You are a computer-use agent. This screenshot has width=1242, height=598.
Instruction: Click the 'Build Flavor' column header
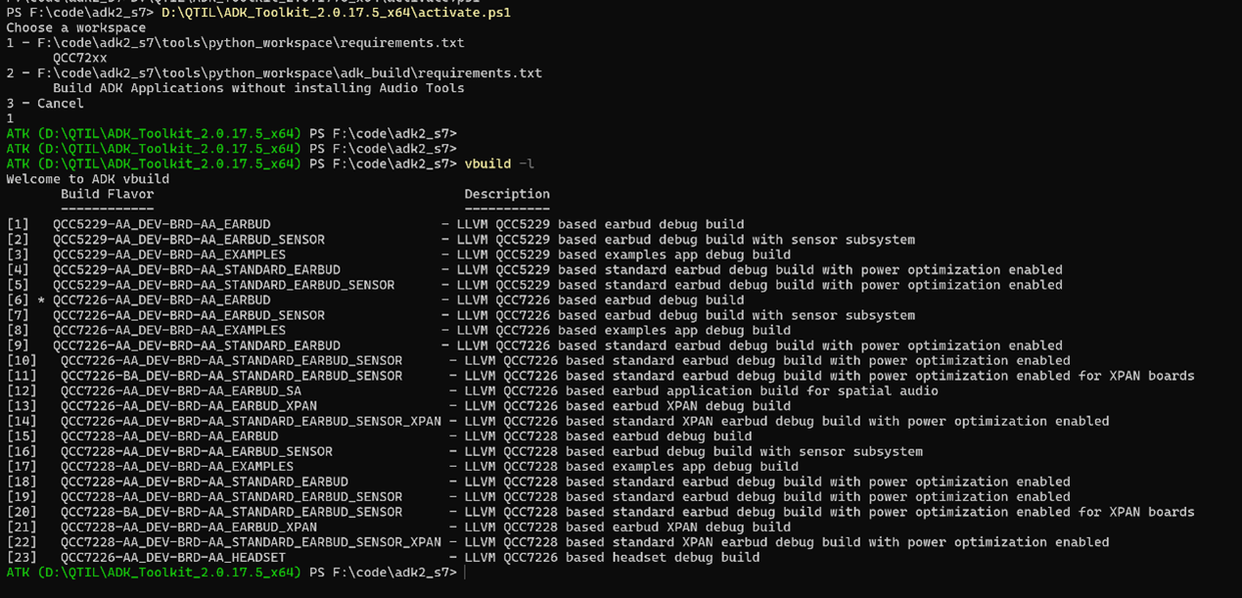coord(107,194)
